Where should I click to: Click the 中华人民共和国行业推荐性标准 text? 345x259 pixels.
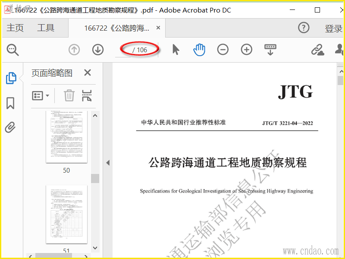(x=184, y=123)
